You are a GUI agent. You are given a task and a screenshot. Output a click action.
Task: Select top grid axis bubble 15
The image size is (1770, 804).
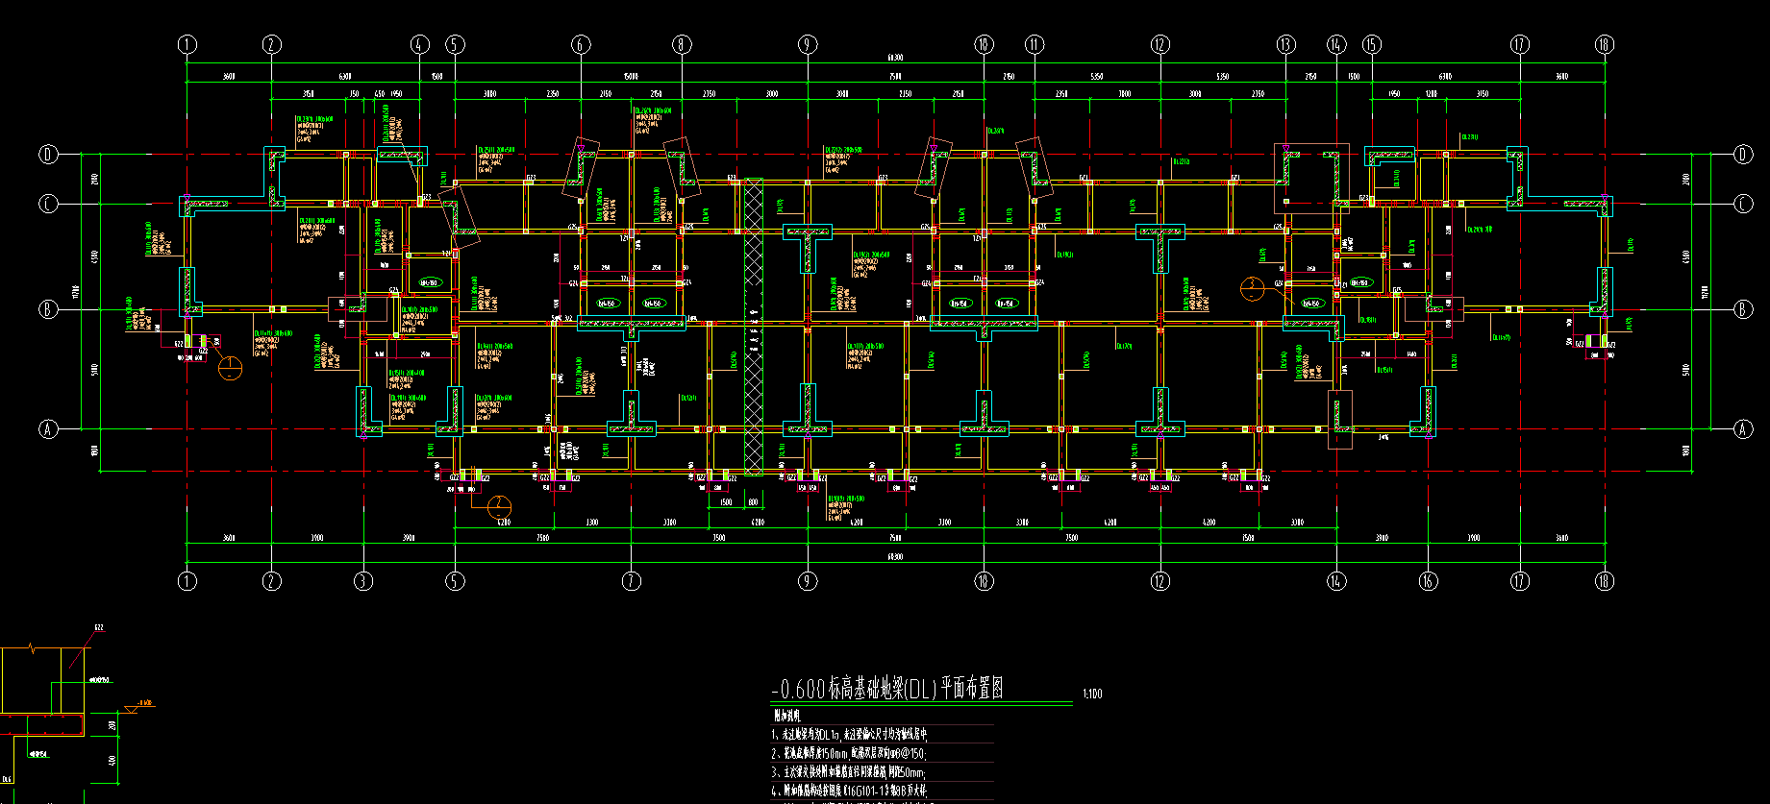(x=1371, y=44)
